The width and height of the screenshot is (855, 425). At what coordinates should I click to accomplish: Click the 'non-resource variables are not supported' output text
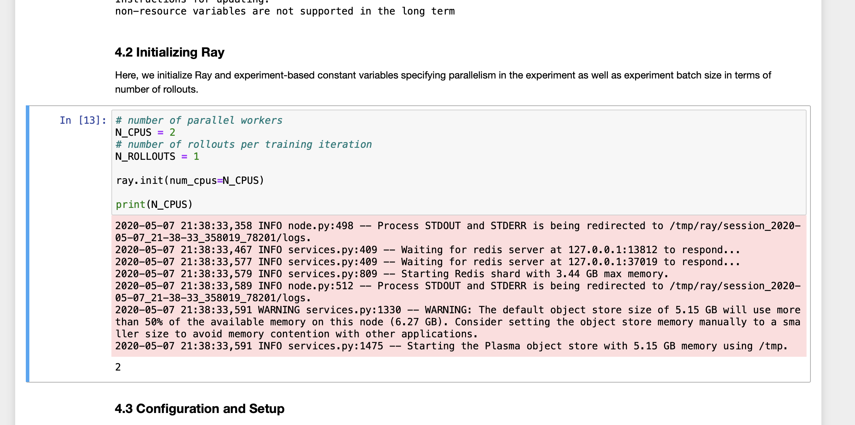coord(285,11)
